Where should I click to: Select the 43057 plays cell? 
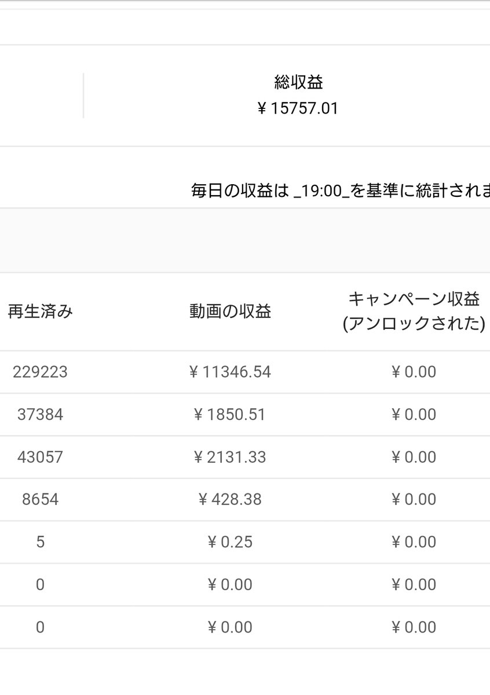pos(40,457)
